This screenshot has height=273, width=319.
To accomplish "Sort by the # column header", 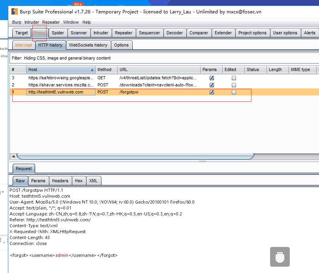I will tap(18, 69).
